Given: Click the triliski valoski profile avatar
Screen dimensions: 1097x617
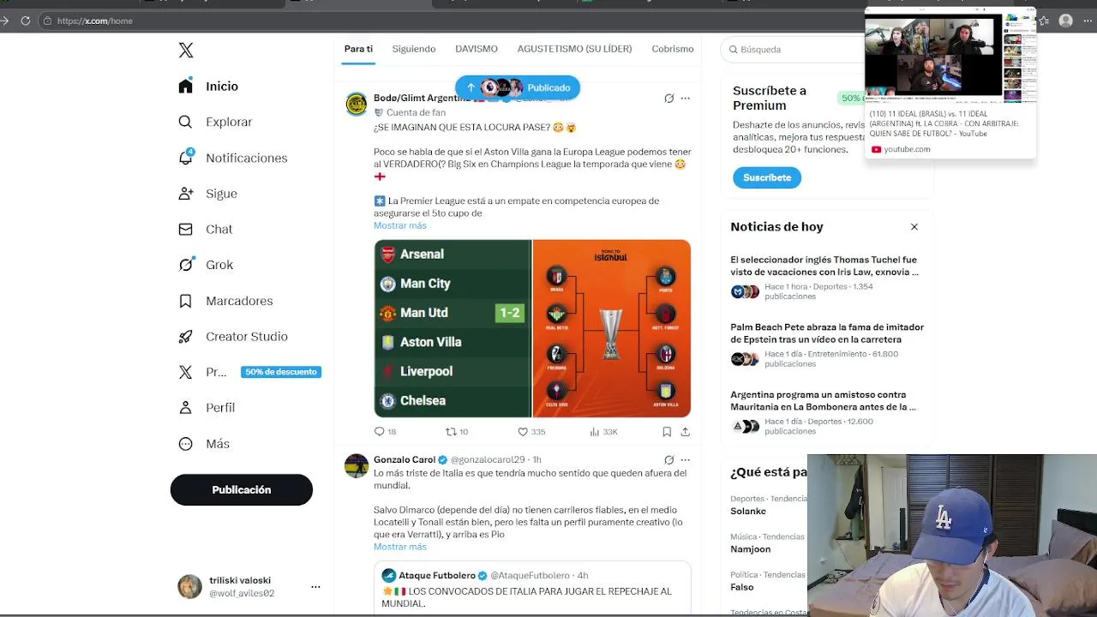Looking at the screenshot, I should 189,586.
